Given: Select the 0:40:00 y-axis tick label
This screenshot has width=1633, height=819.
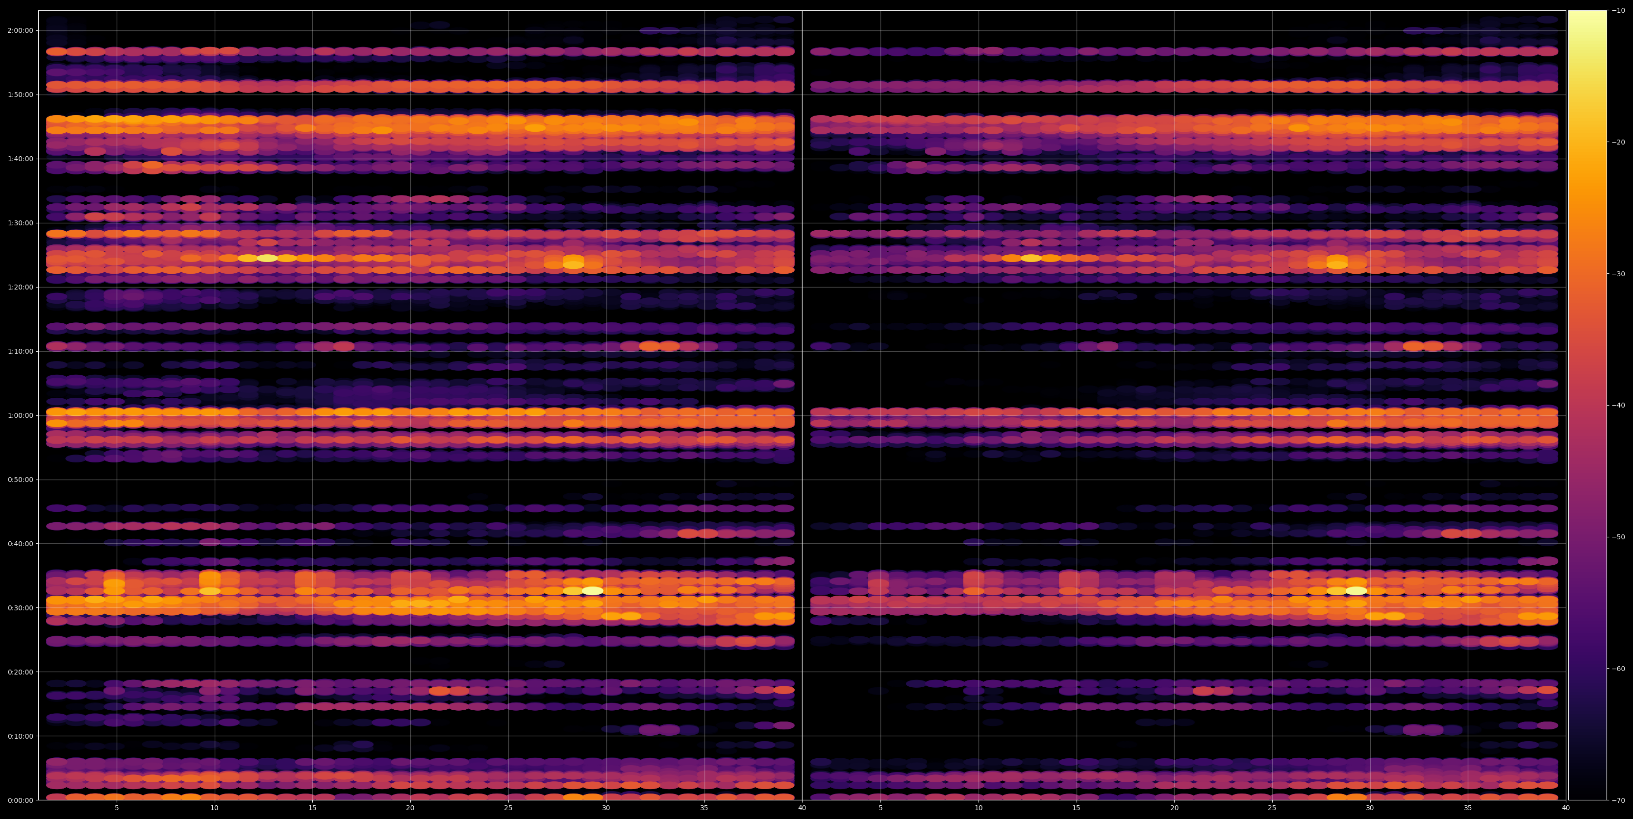Looking at the screenshot, I should pyautogui.click(x=21, y=543).
